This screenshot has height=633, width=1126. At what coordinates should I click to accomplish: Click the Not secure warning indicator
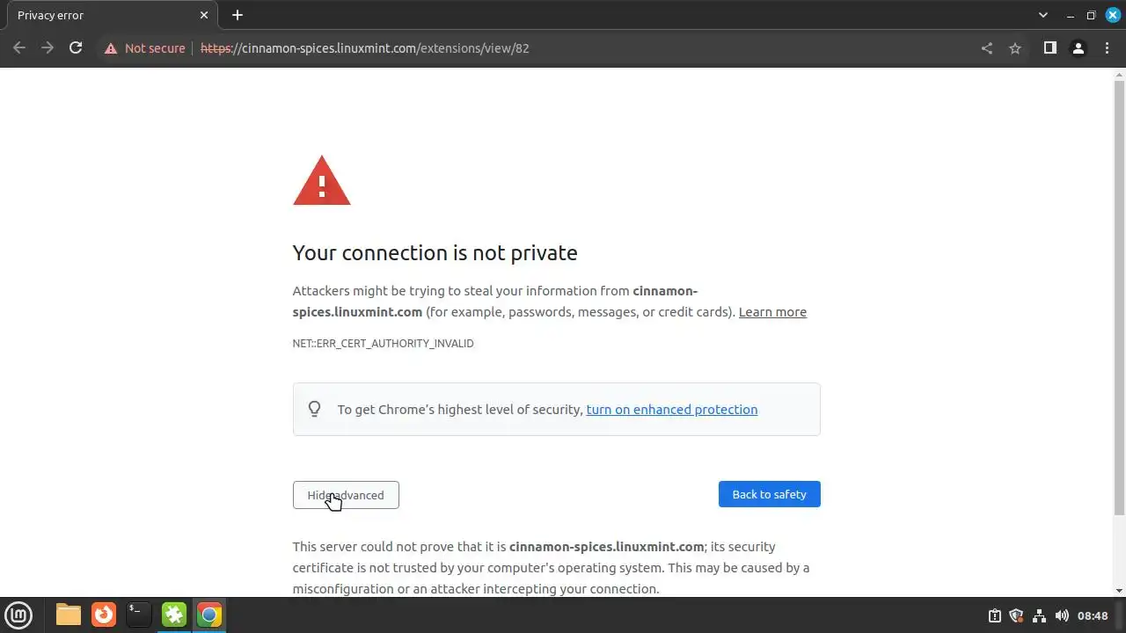[x=145, y=48]
